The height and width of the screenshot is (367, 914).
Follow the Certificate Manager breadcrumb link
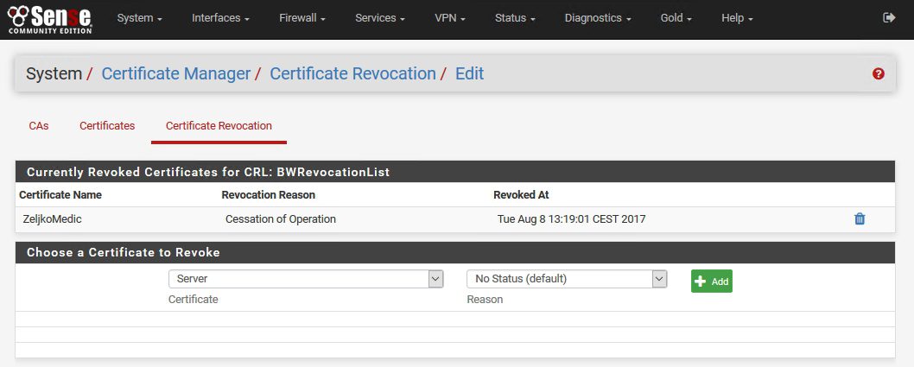coord(175,74)
